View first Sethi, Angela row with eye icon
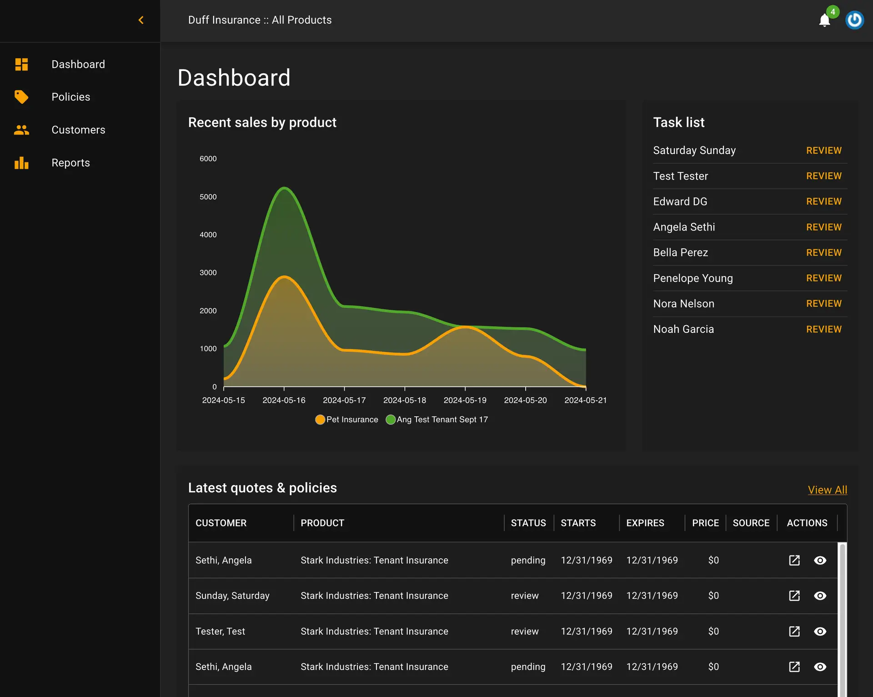The image size is (873, 697). (x=820, y=560)
